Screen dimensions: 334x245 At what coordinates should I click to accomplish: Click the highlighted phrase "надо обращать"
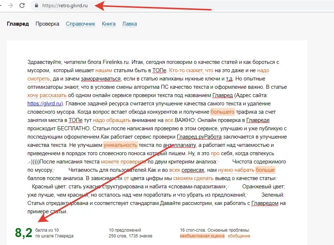pos(112,120)
